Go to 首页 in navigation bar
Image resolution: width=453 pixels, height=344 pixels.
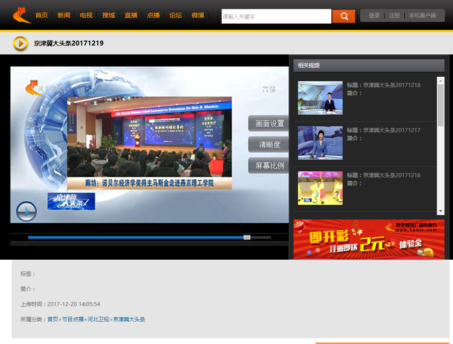(x=42, y=15)
